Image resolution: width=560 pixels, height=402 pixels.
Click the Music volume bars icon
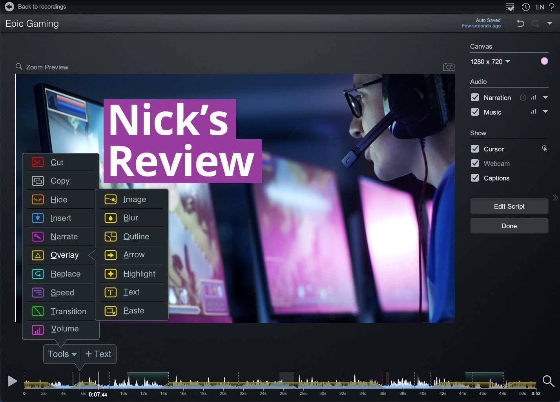click(x=533, y=112)
